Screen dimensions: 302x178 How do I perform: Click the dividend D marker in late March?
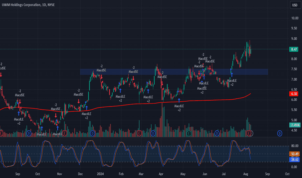[x=153, y=133]
